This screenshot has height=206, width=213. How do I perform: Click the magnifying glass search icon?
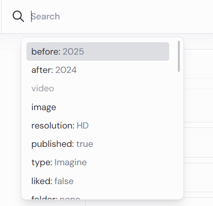tap(18, 16)
